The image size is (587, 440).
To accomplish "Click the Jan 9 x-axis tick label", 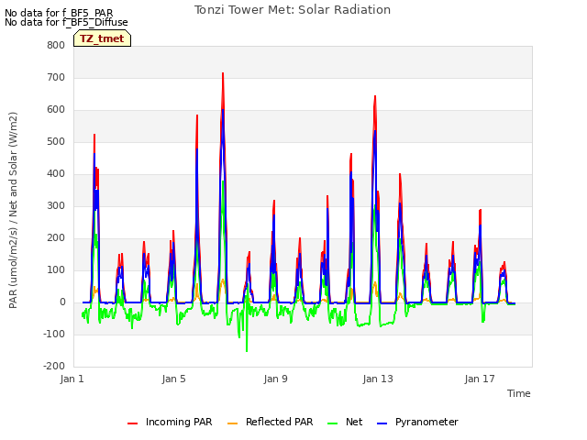I will 275,379.
